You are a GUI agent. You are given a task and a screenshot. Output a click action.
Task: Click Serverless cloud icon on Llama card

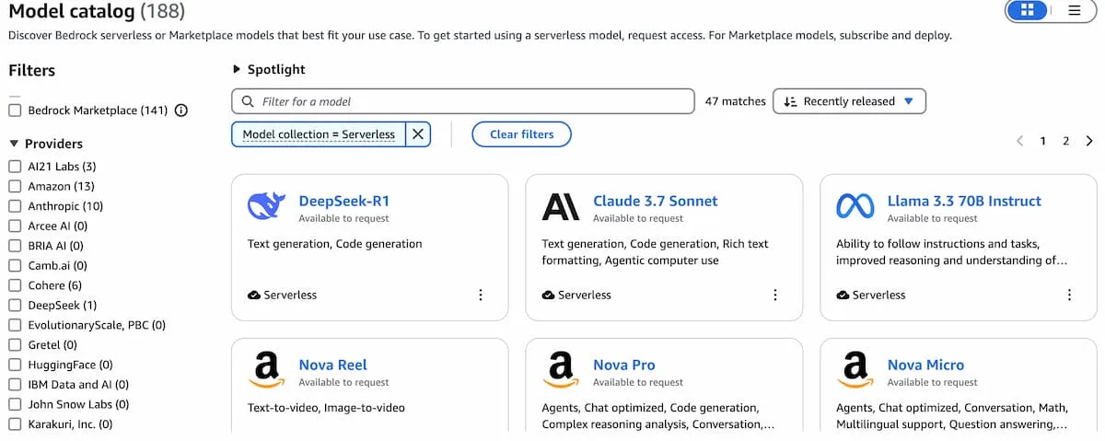[x=843, y=296]
